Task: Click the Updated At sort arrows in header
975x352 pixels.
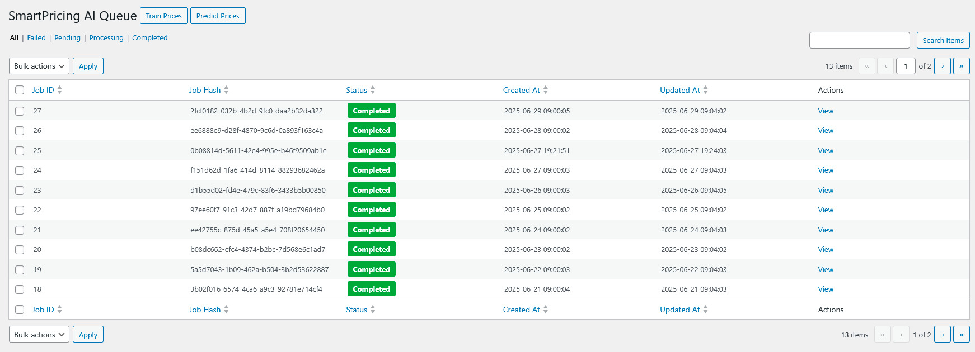Action: coord(706,90)
